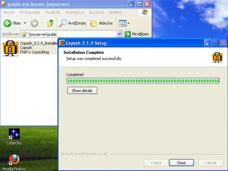
Task: Minimize the Copssh Setup window
Action: 208,43
